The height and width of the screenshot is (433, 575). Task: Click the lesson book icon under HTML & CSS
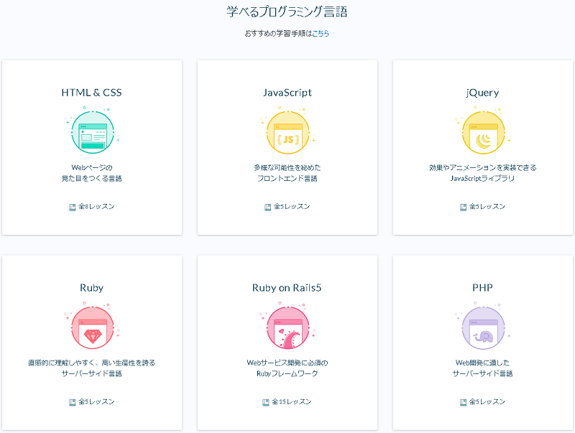pos(73,207)
